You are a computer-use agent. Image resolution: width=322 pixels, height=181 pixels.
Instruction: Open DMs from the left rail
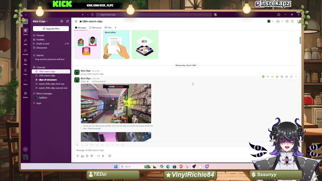(25, 41)
